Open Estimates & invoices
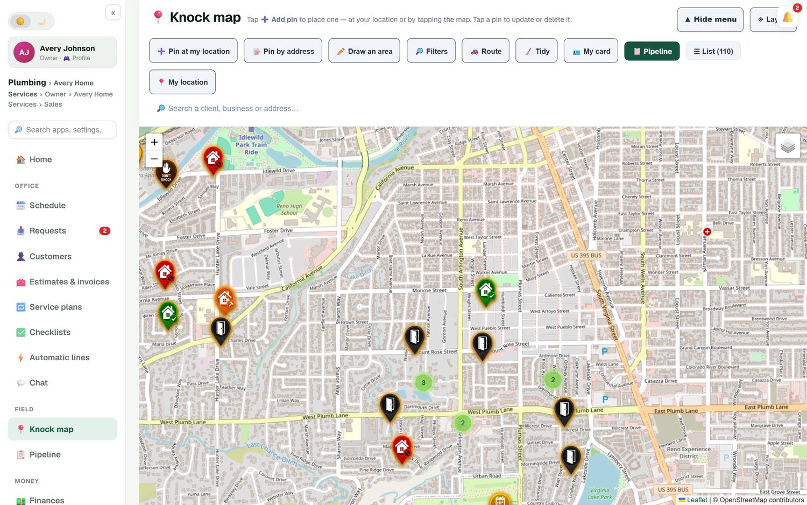 pos(62,282)
